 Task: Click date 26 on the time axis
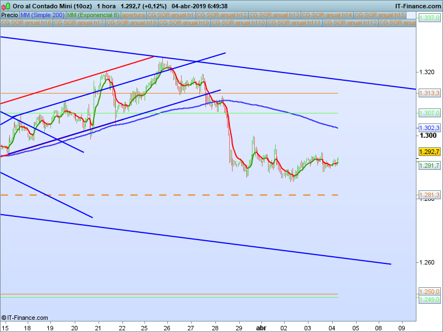[167, 328]
